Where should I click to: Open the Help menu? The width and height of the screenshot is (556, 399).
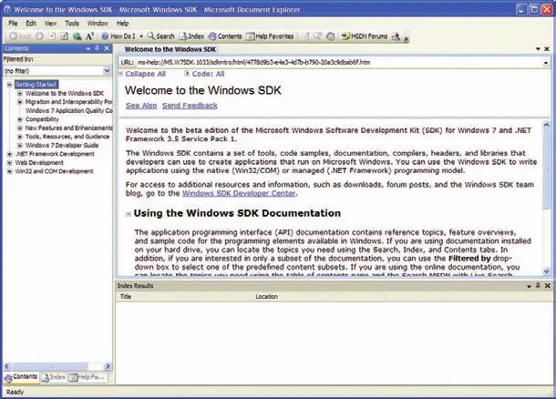(122, 24)
